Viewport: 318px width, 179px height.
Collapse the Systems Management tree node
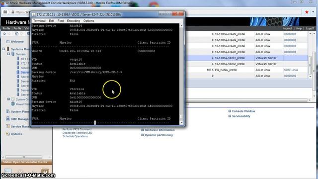(3, 49)
